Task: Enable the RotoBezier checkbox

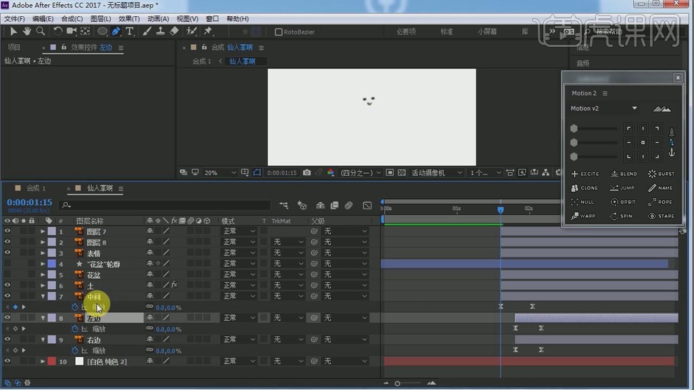Action: (x=278, y=32)
